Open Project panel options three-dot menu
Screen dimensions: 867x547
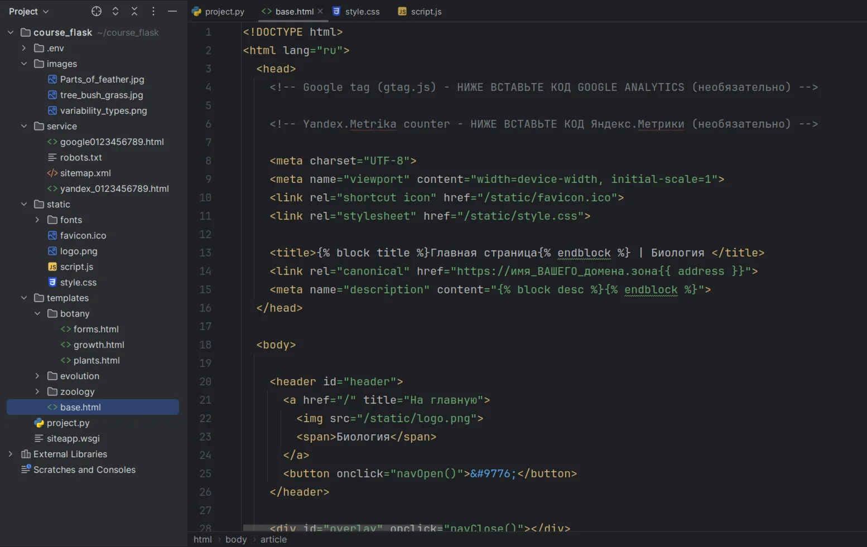(x=153, y=11)
